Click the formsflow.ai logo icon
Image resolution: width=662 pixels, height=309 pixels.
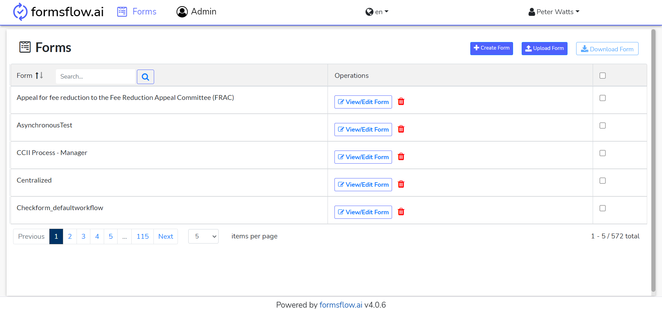coord(20,12)
